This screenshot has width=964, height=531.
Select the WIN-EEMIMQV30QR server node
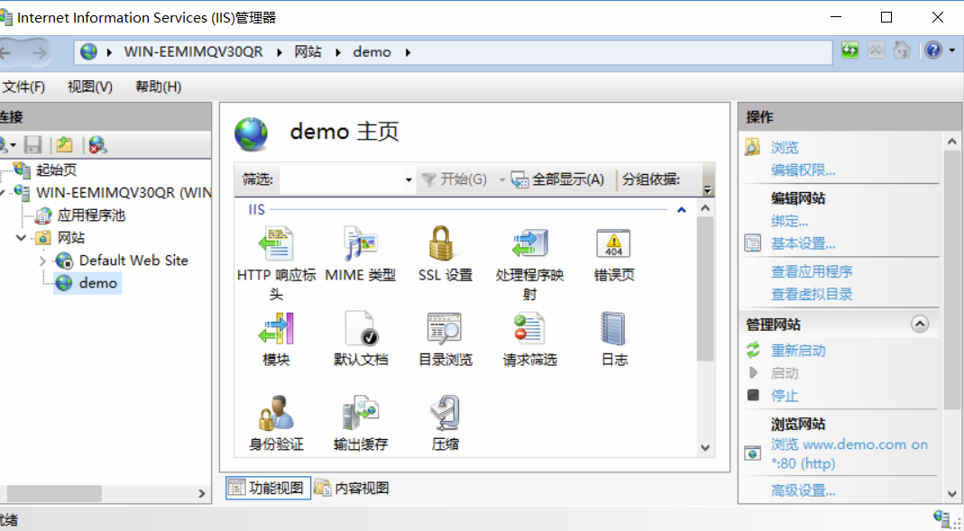[124, 192]
